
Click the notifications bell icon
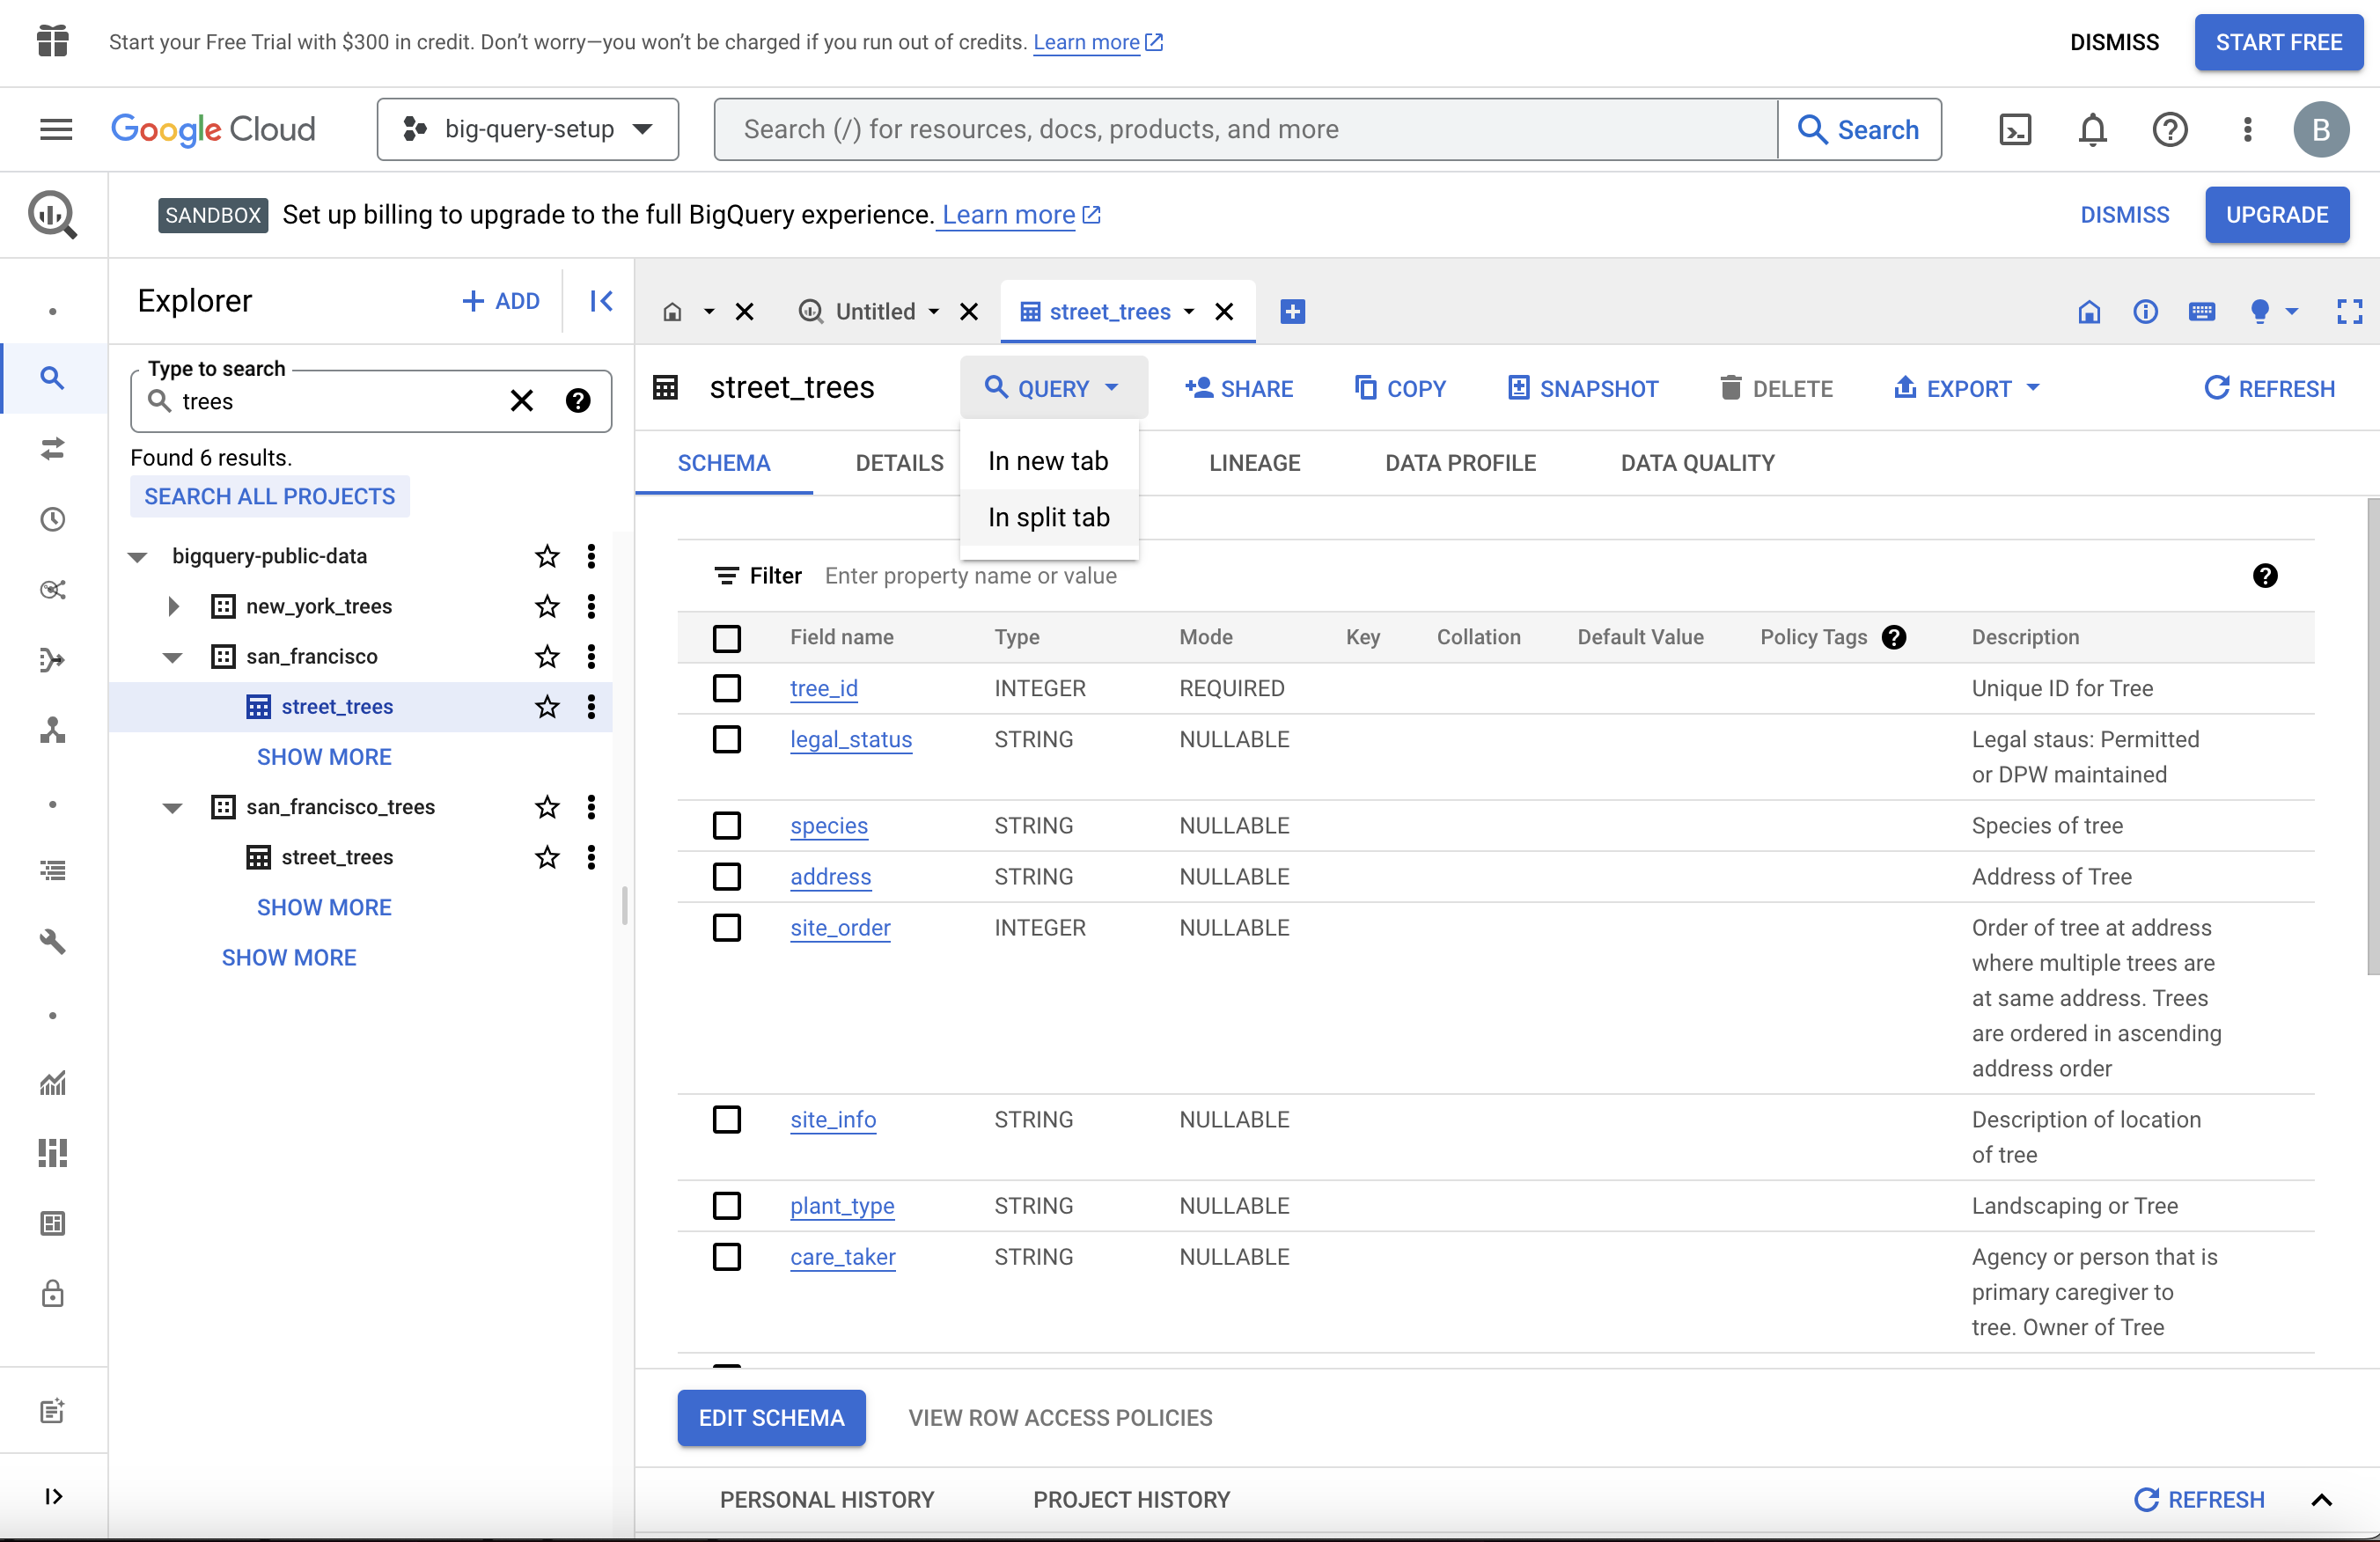(x=2092, y=129)
